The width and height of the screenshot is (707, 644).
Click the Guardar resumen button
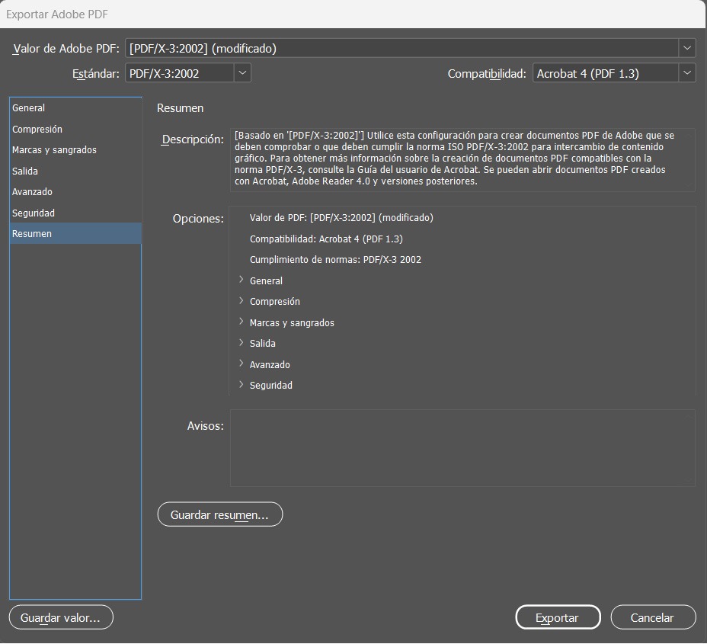(219, 515)
